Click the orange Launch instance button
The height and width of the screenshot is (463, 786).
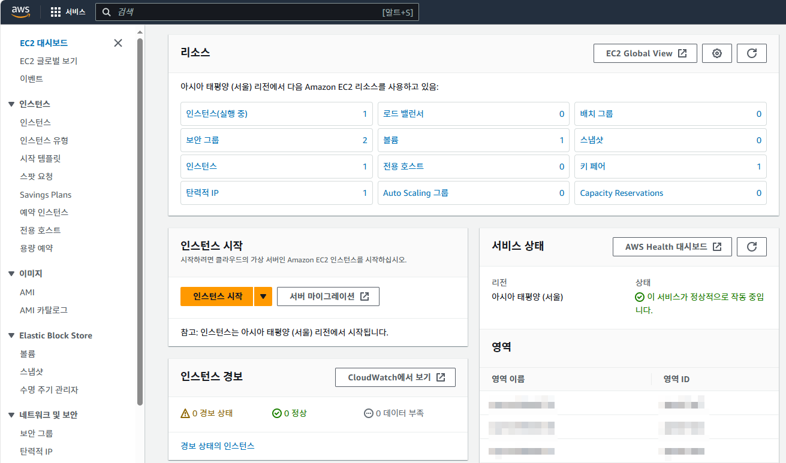click(x=217, y=296)
